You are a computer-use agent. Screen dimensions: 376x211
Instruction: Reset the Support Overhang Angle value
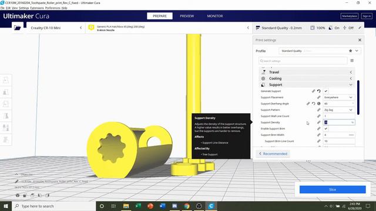[x=313, y=104]
